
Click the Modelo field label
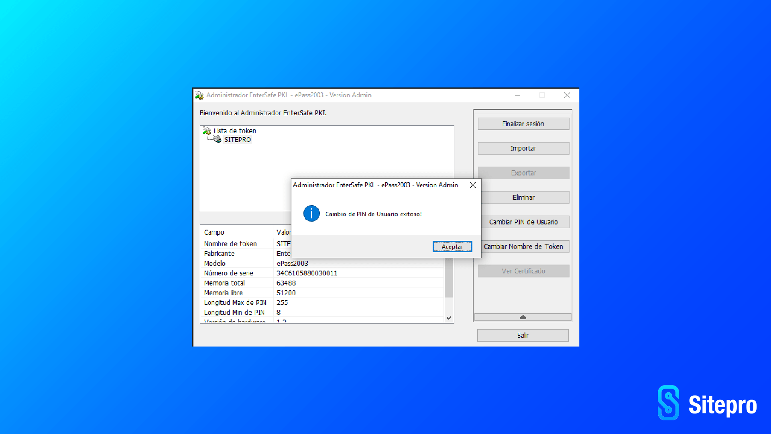pyautogui.click(x=215, y=263)
